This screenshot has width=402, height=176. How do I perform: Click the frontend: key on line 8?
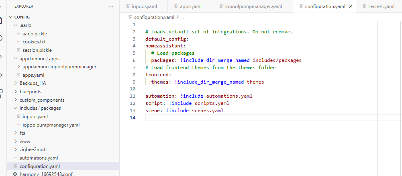tap(158, 75)
